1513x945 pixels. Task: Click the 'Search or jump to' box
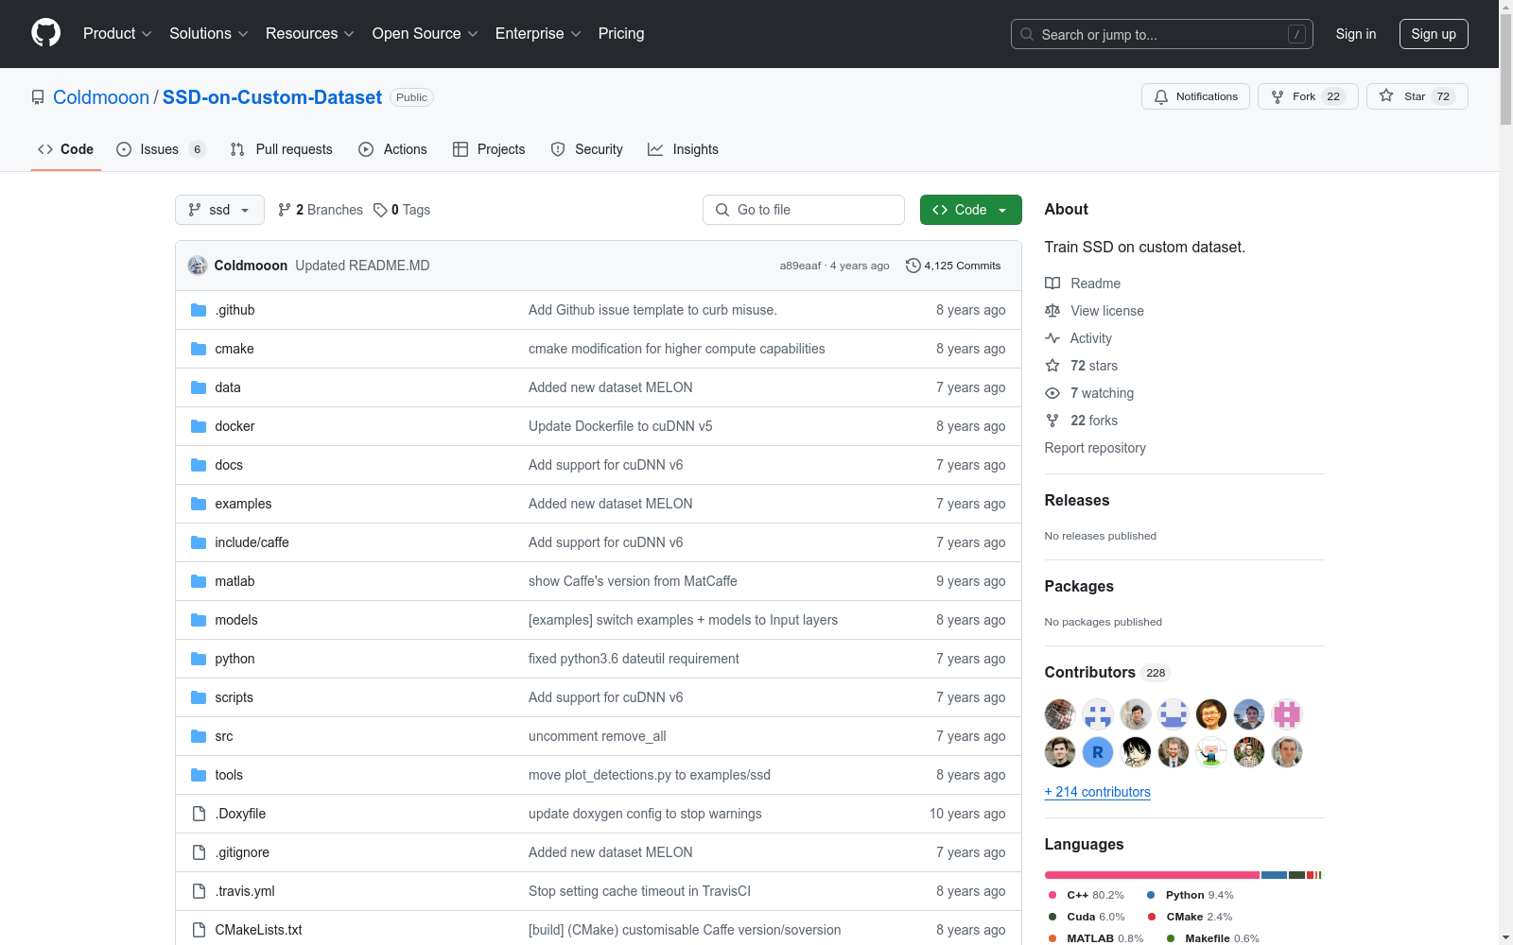1162,34
